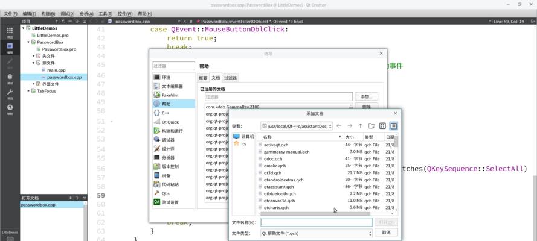Expand the 头文件 folder

(34, 56)
